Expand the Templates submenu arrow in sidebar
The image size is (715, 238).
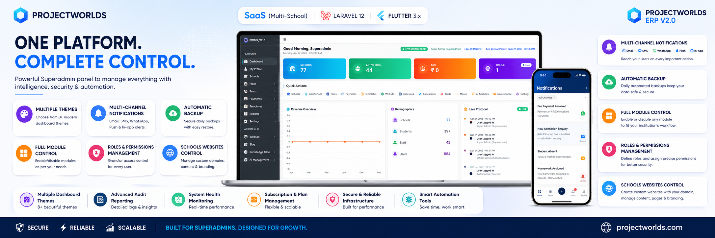pyautogui.click(x=275, y=107)
